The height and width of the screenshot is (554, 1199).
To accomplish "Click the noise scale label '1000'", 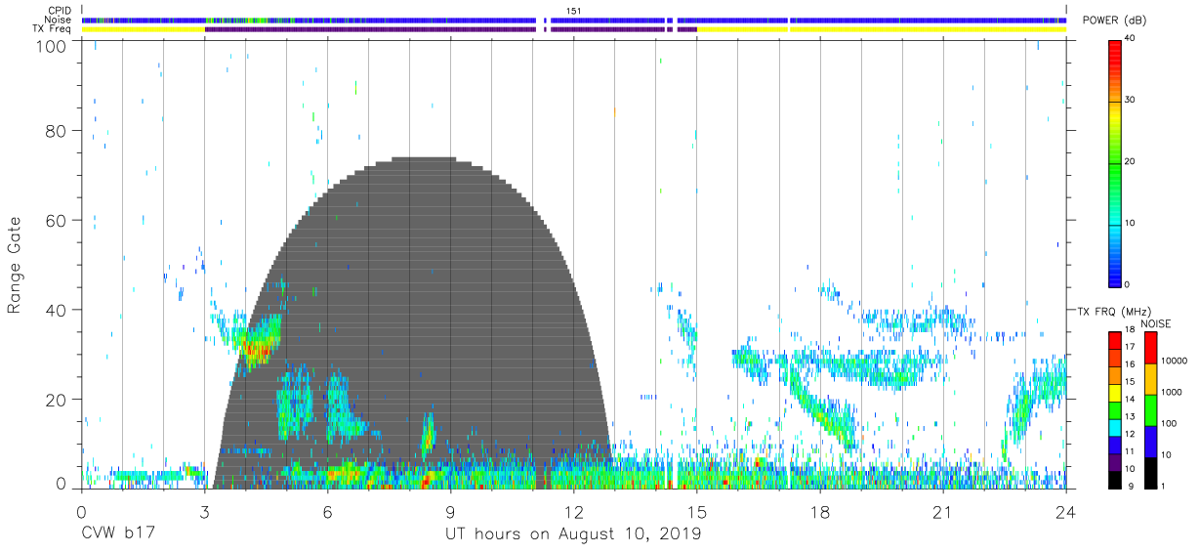I will click(1173, 392).
